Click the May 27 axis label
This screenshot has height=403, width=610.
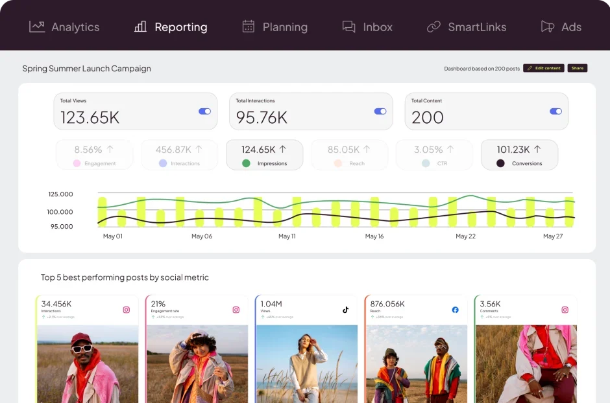553,236
